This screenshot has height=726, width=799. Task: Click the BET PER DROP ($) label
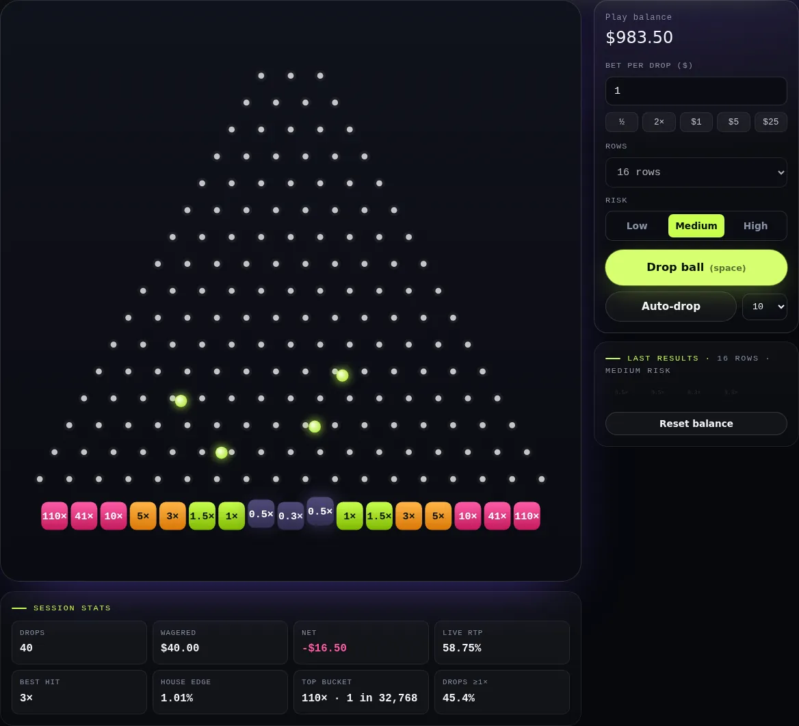coord(649,65)
